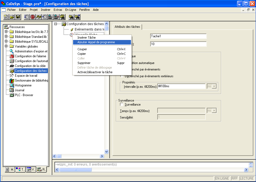This screenshot has width=256, height=182.
Task: Choose 'Couper' in context menu
Action: [x=102, y=49]
